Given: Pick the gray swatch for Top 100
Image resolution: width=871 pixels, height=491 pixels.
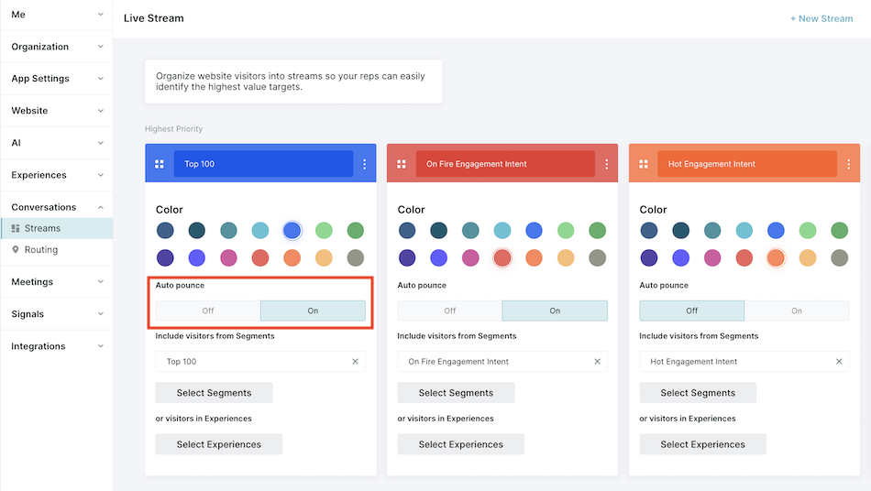Looking at the screenshot, I should (x=356, y=258).
